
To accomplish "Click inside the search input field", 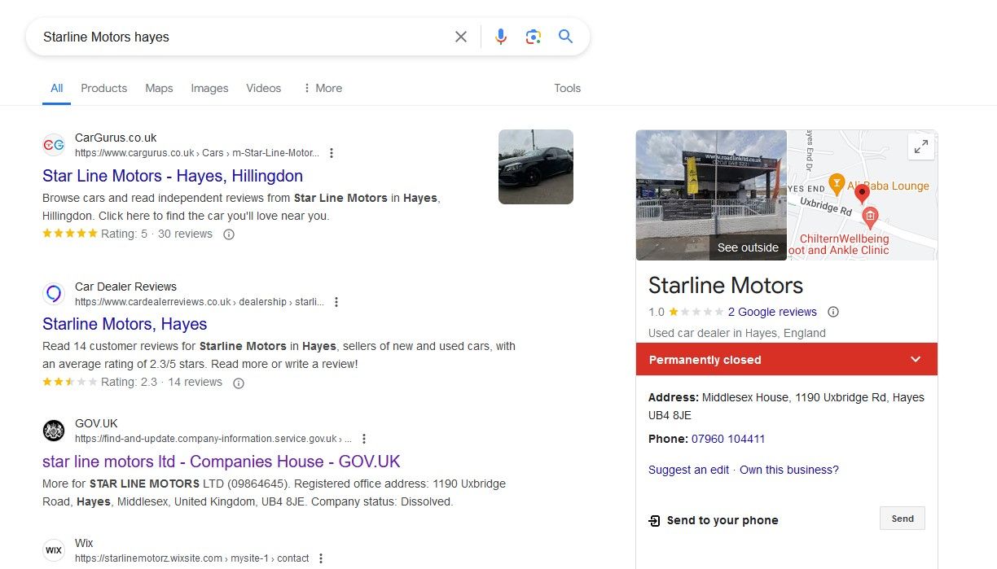I will (x=244, y=37).
